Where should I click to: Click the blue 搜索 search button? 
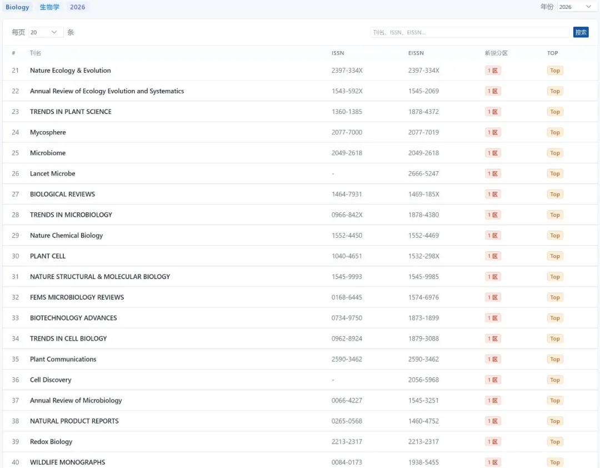(581, 32)
